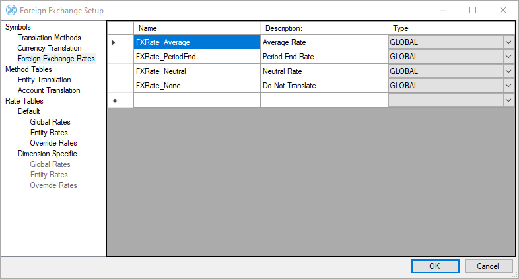The image size is (519, 279).
Task: Select Account Translation in the tree
Action: pyautogui.click(x=49, y=90)
